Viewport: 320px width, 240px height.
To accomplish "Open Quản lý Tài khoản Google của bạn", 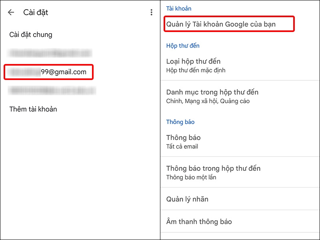I will (x=230, y=24).
